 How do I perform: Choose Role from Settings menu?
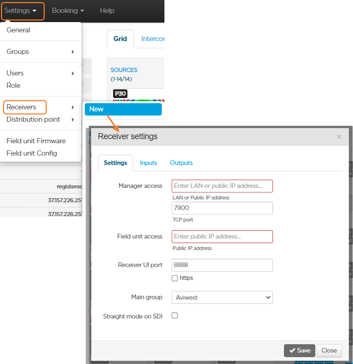(14, 86)
